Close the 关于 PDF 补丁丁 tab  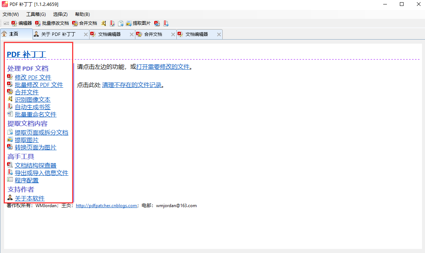[86, 34]
